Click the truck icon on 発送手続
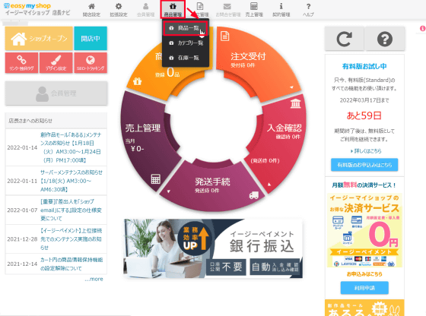Screen dimensions: 426x316 (x=254, y=195)
